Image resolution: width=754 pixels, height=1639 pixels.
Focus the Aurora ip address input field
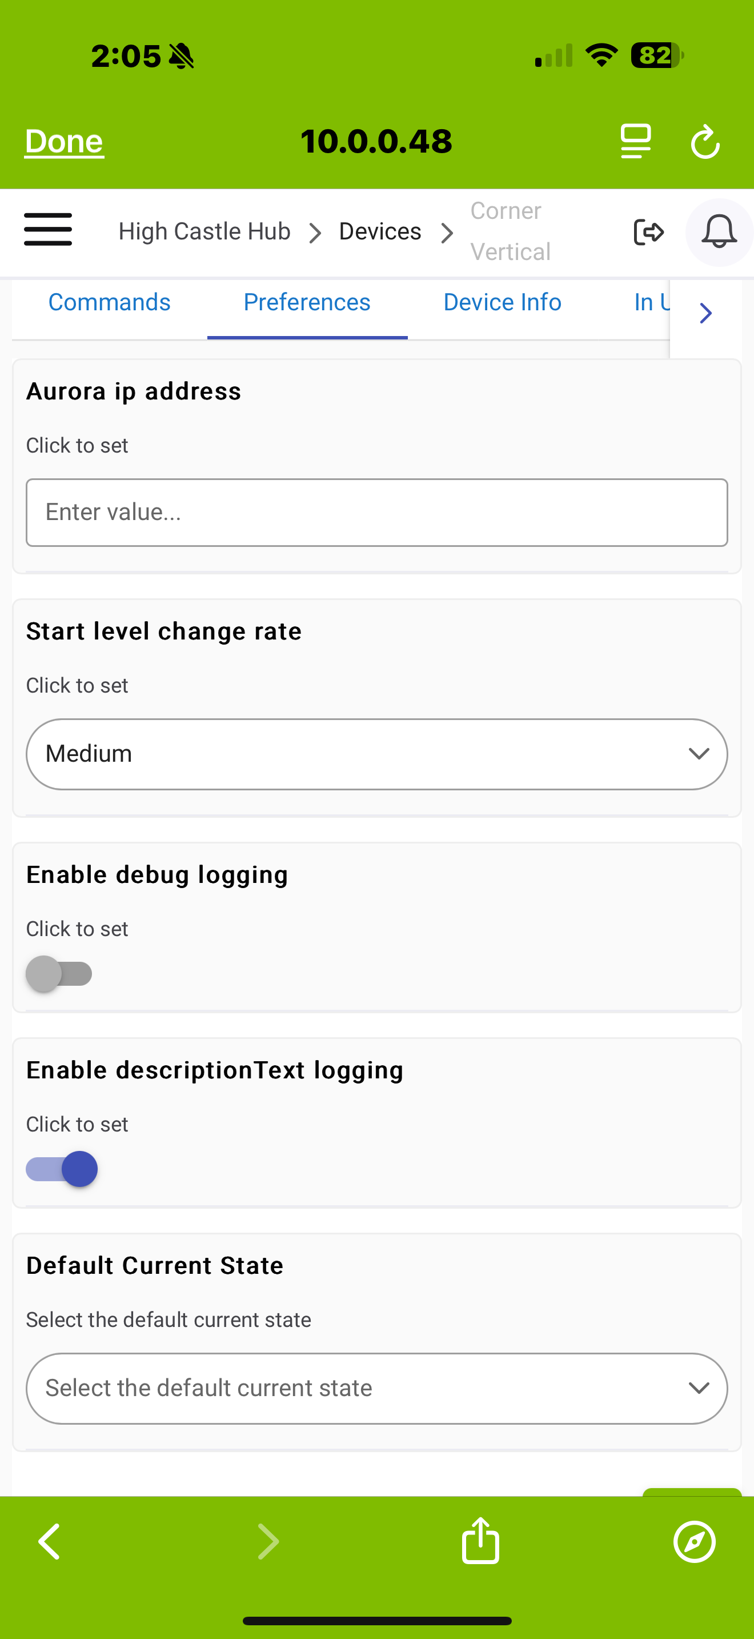(x=377, y=512)
